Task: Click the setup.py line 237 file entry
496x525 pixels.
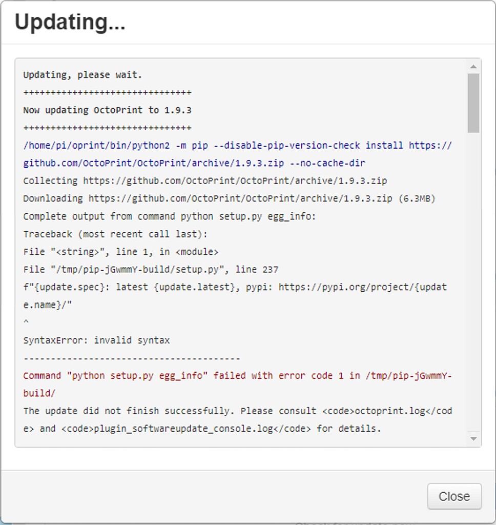Action: (151, 270)
